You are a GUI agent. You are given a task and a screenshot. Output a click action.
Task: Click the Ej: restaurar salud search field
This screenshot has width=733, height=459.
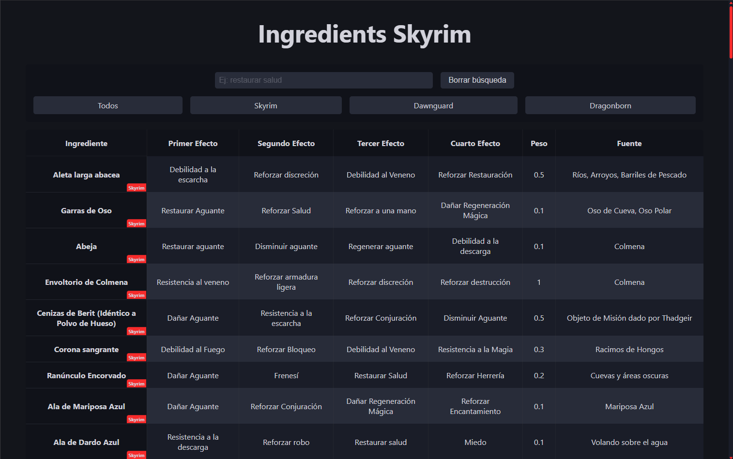pos(323,80)
